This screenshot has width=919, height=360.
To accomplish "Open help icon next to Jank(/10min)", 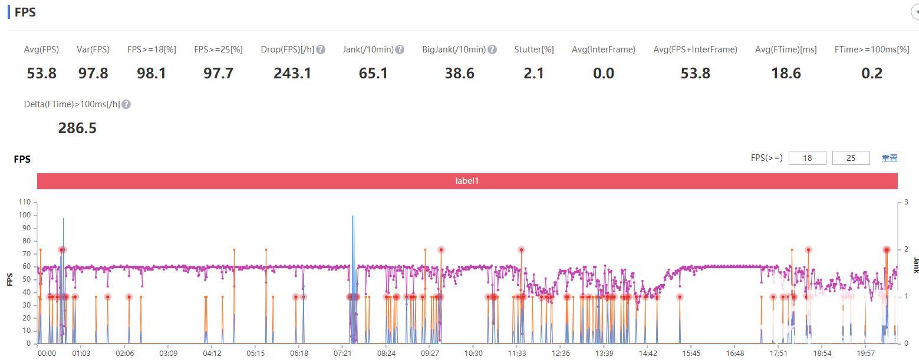I will tap(400, 49).
